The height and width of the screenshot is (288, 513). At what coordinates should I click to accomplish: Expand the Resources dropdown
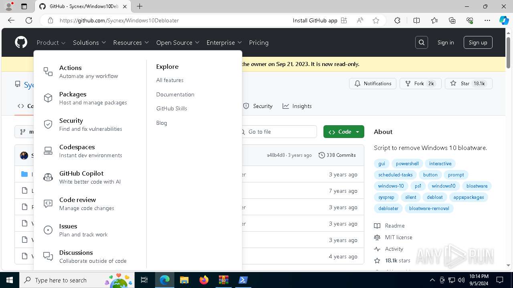click(x=131, y=42)
